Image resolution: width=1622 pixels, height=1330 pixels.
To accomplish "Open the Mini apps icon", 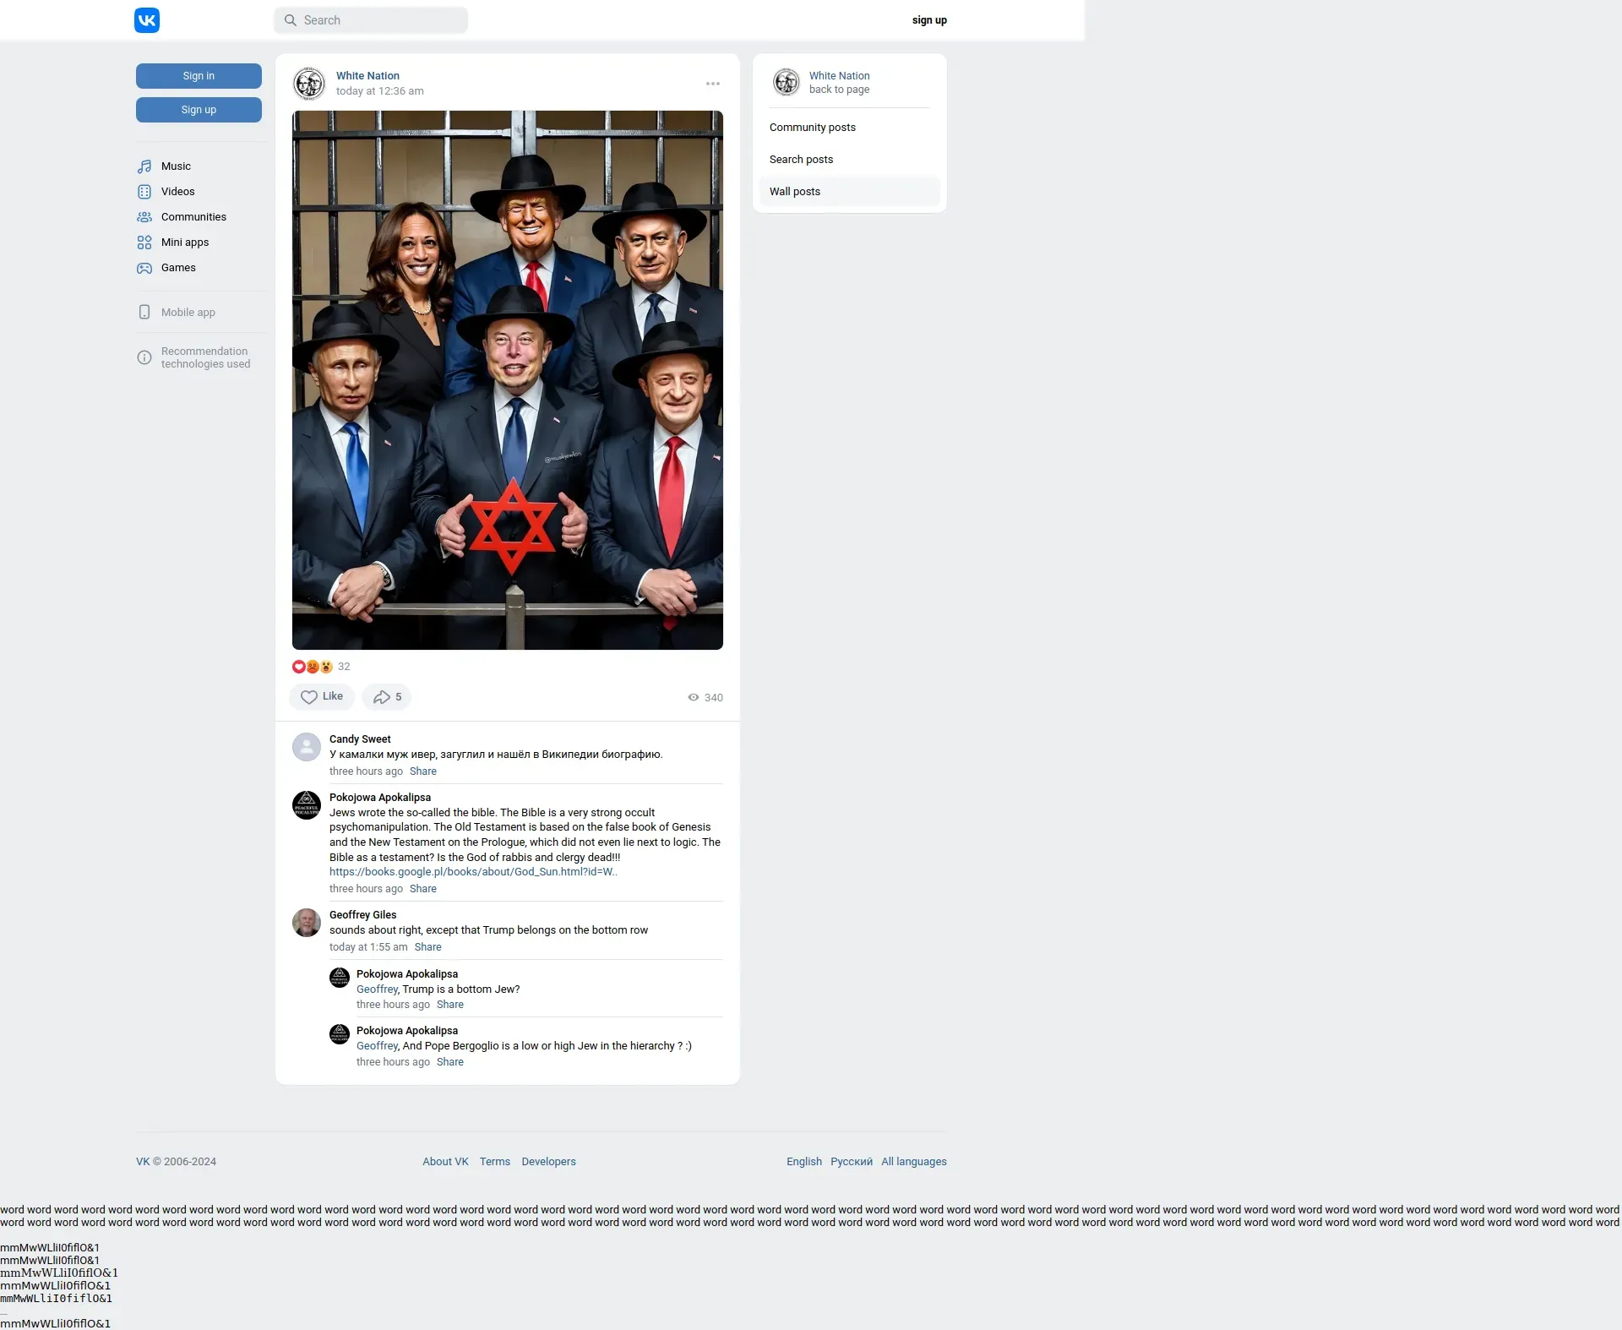I will (x=144, y=243).
